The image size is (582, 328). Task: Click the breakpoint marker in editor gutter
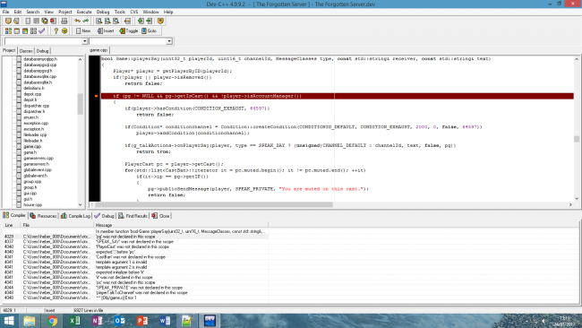coord(96,96)
